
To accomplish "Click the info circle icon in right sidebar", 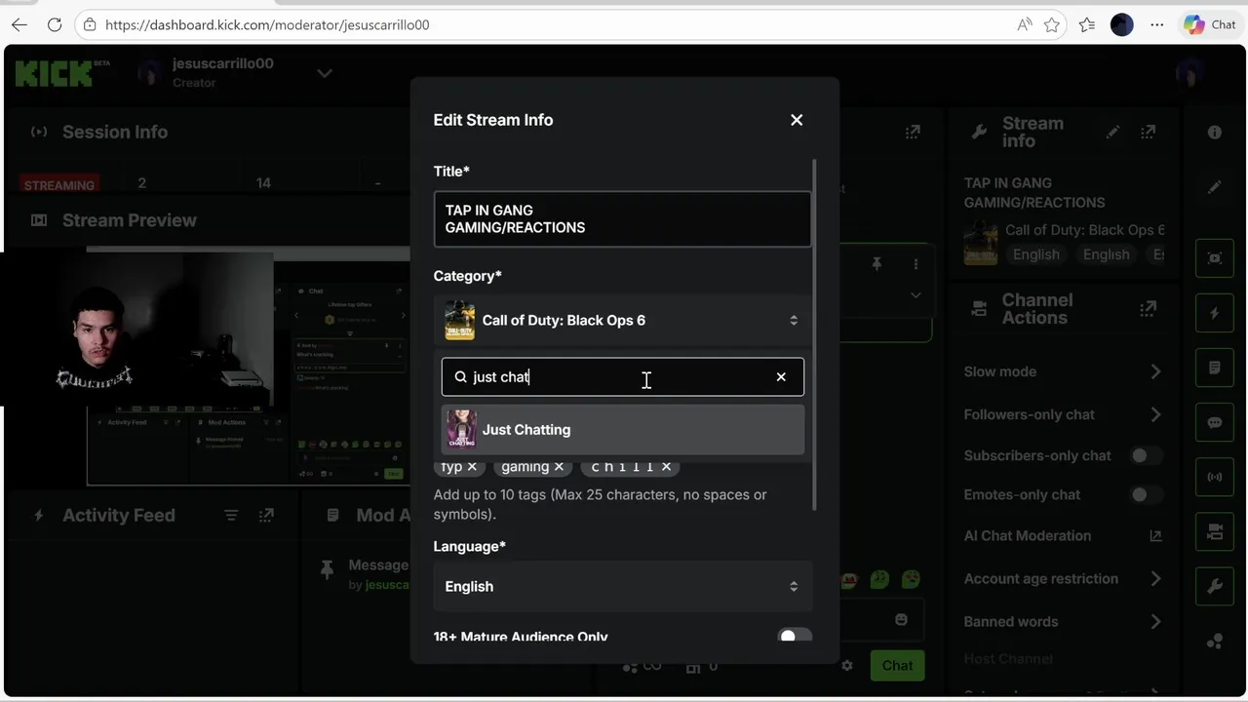I will [x=1214, y=132].
